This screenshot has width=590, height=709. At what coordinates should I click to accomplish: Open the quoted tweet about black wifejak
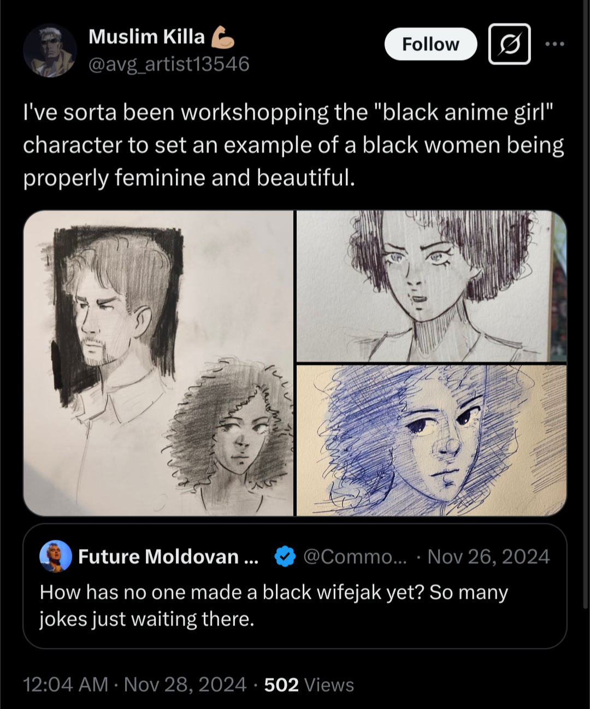(x=295, y=586)
